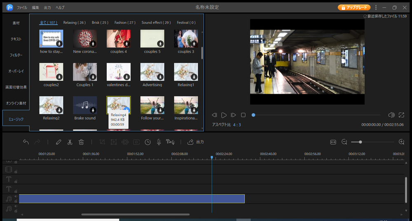This screenshot has height=221, width=412.
Task: Select the freeze frame snapshot tool
Action: click(136, 142)
